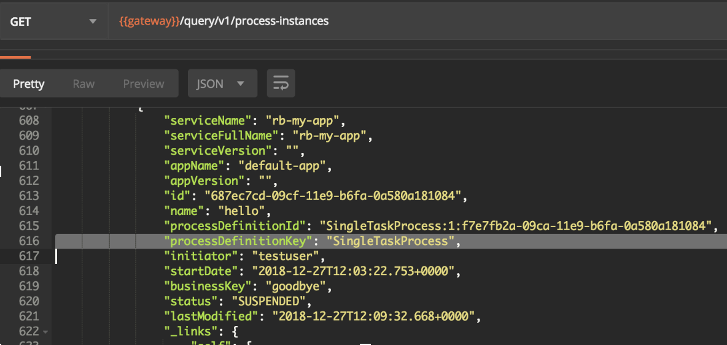This screenshot has width=727, height=345.
Task: Click the "serviceFullName" key on line 609
Action: coord(221,136)
